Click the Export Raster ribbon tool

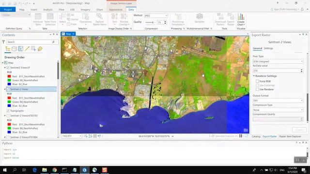click(231, 19)
